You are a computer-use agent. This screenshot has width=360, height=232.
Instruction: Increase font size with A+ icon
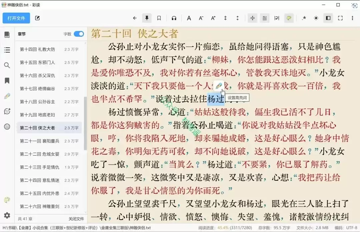pos(213,18)
